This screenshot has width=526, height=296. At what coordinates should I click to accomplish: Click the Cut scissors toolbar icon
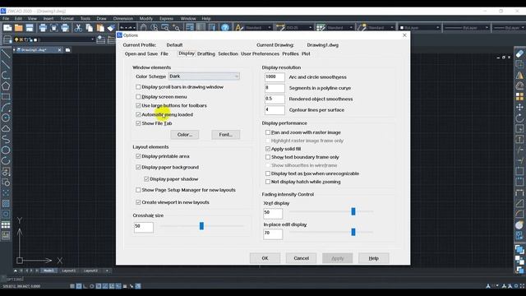pos(78,28)
